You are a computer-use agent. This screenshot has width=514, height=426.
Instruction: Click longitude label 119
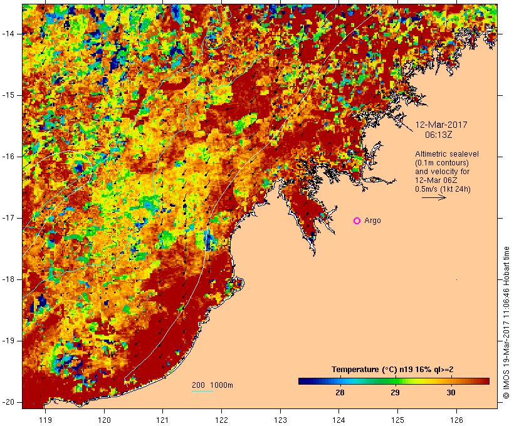45,420
